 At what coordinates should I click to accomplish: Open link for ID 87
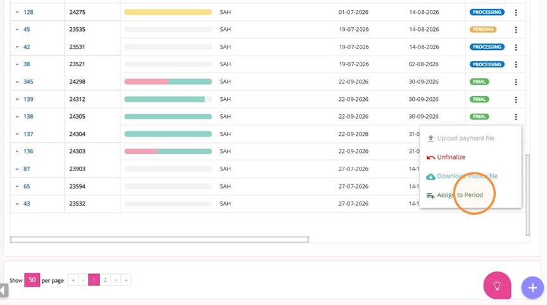(27, 169)
